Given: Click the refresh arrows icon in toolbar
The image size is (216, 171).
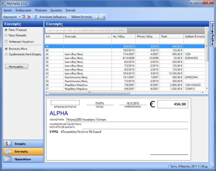Looking at the screenshot, I should pyautogui.click(x=35, y=17).
